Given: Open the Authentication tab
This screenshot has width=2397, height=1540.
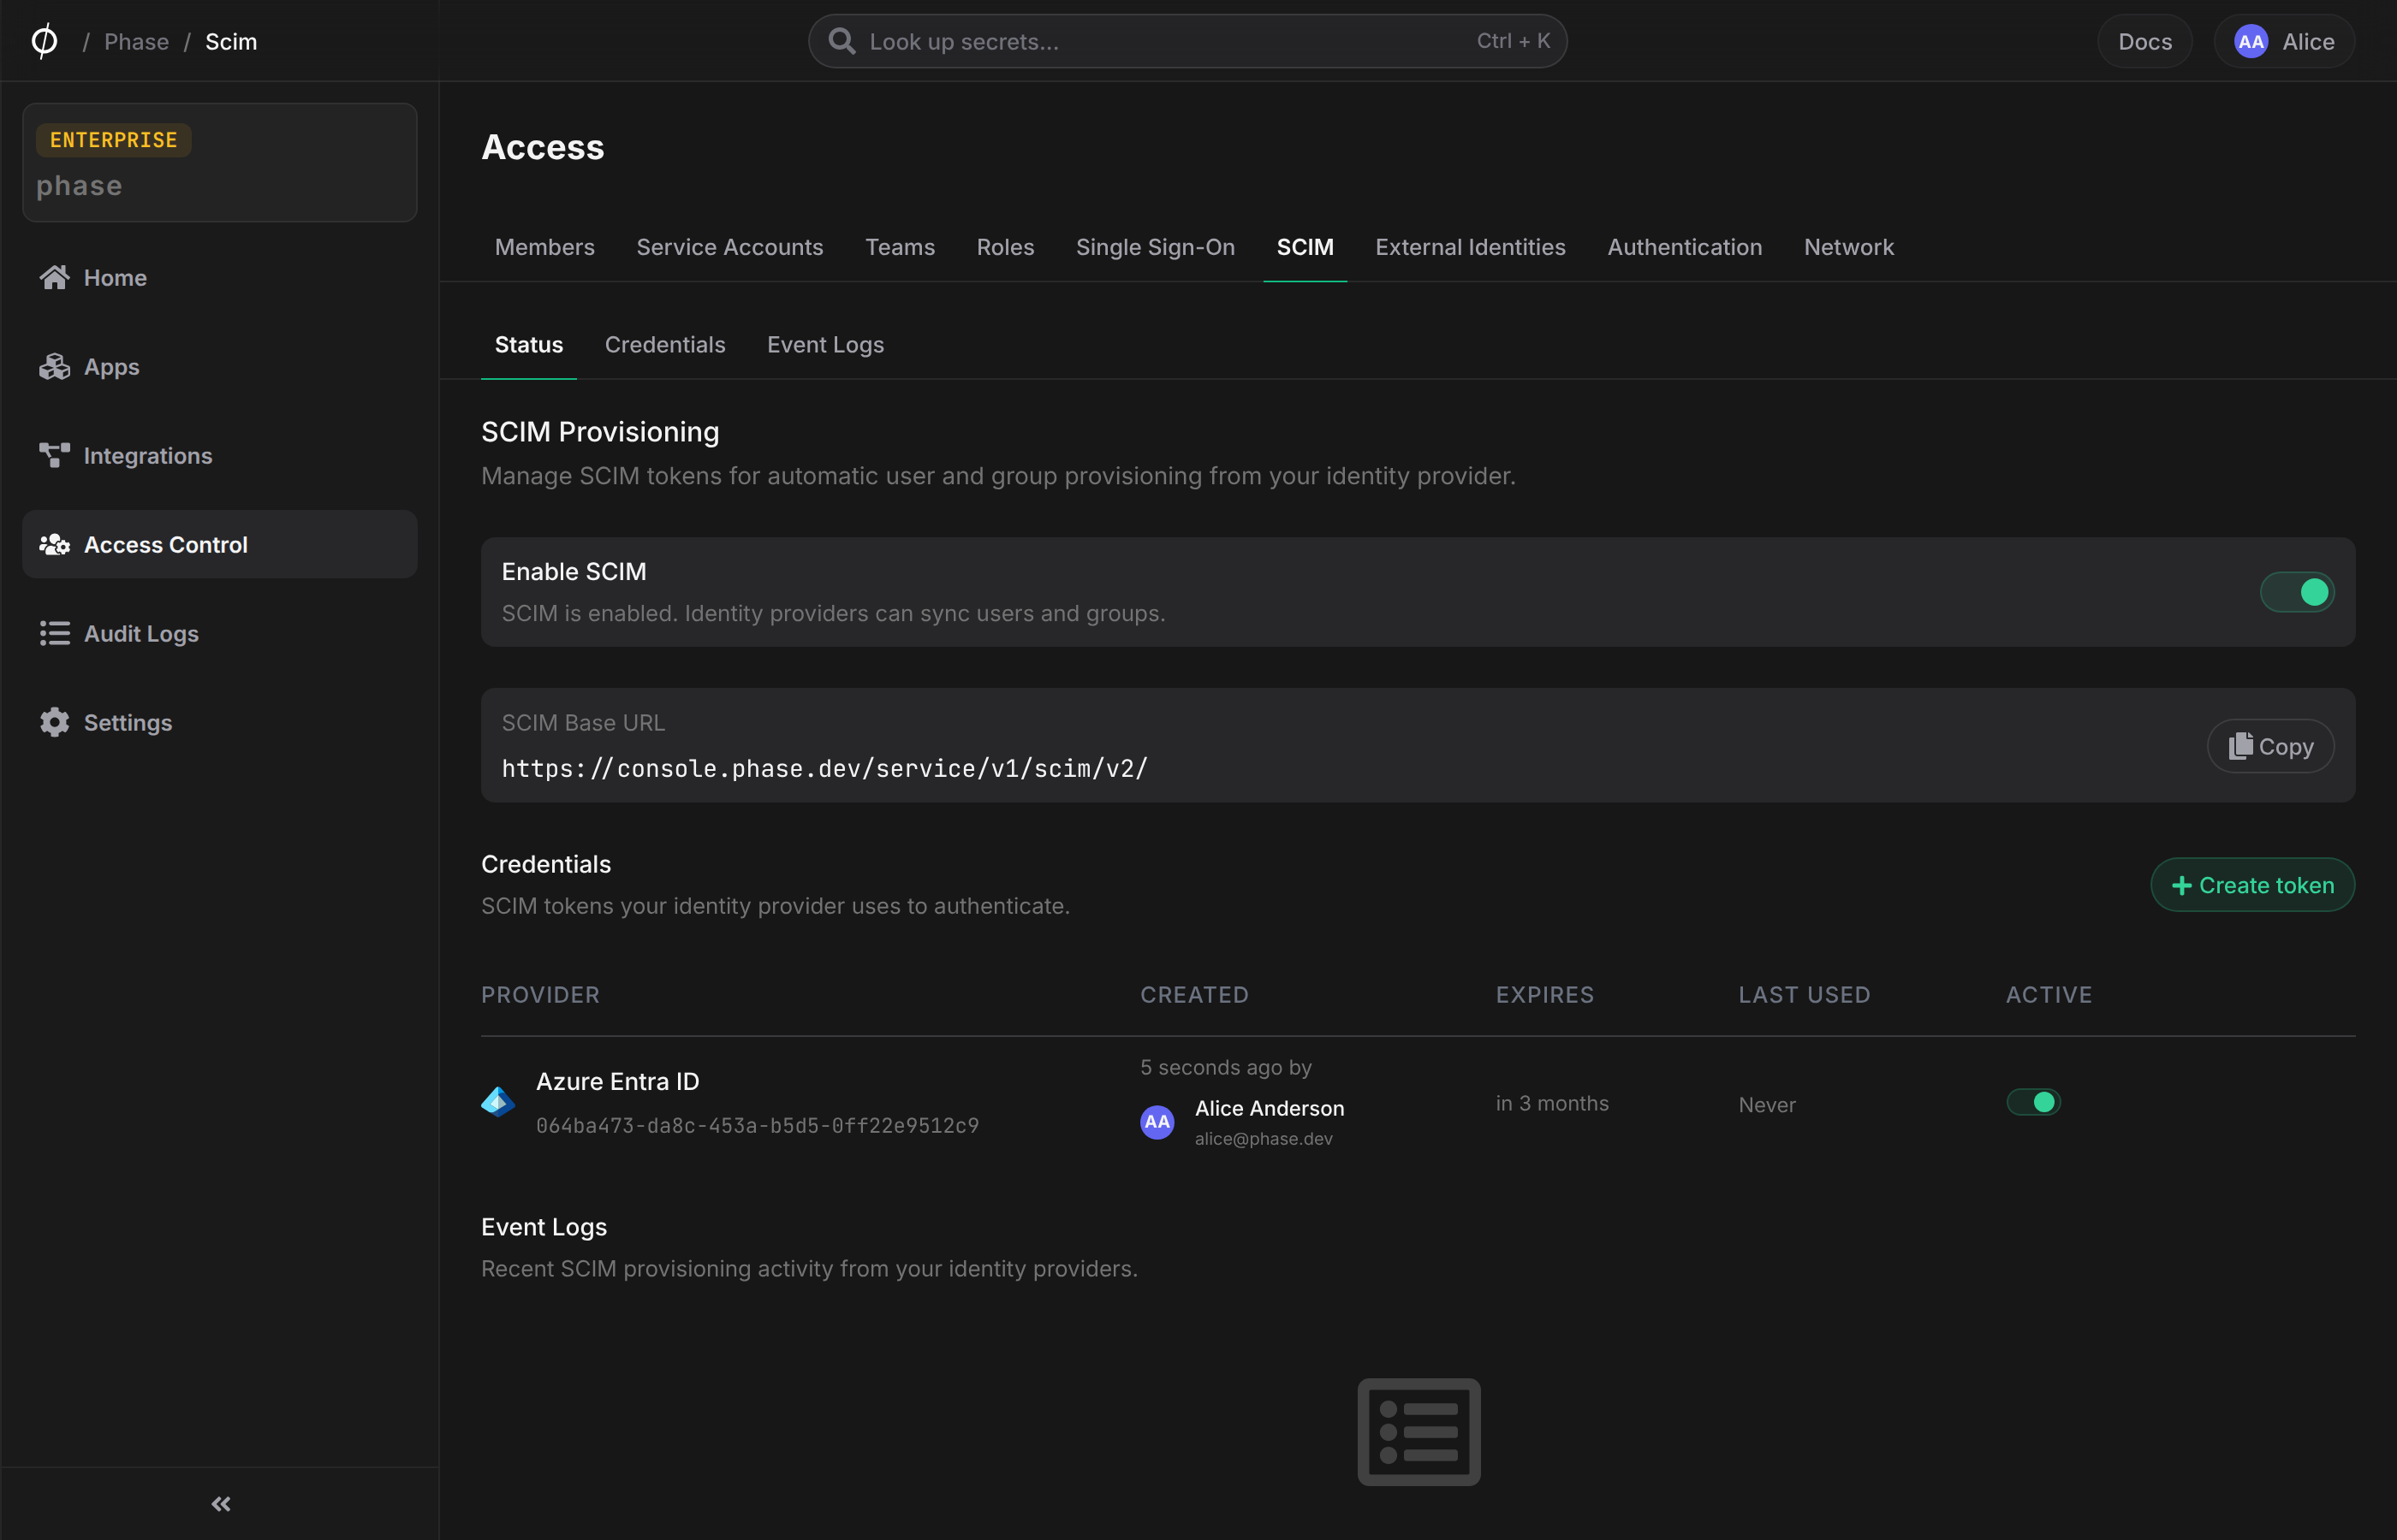Looking at the screenshot, I should click(x=1684, y=247).
